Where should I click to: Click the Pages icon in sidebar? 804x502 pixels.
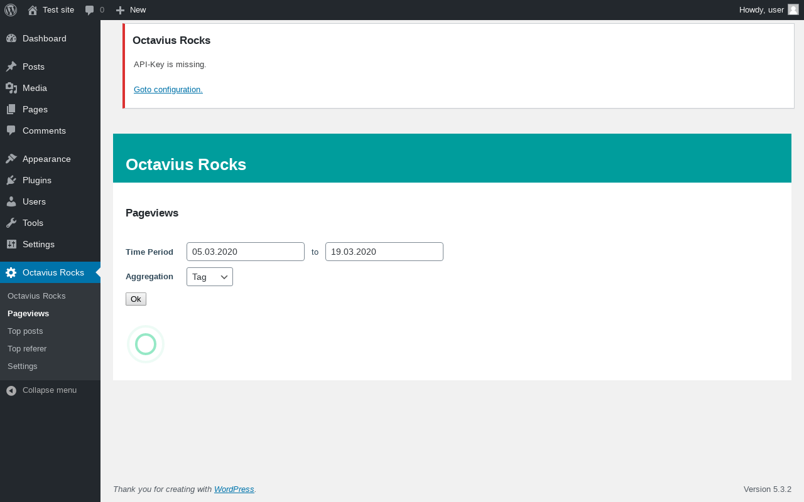[x=11, y=109]
